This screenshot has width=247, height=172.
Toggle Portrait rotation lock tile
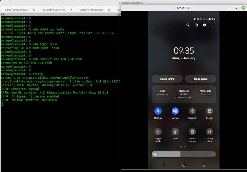tap(210, 111)
